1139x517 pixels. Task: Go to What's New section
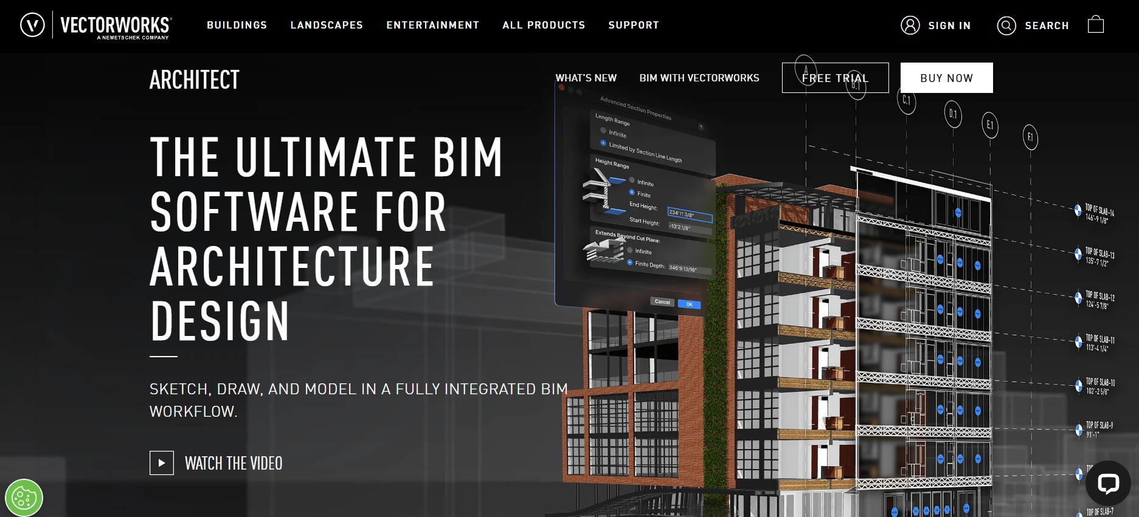point(586,78)
